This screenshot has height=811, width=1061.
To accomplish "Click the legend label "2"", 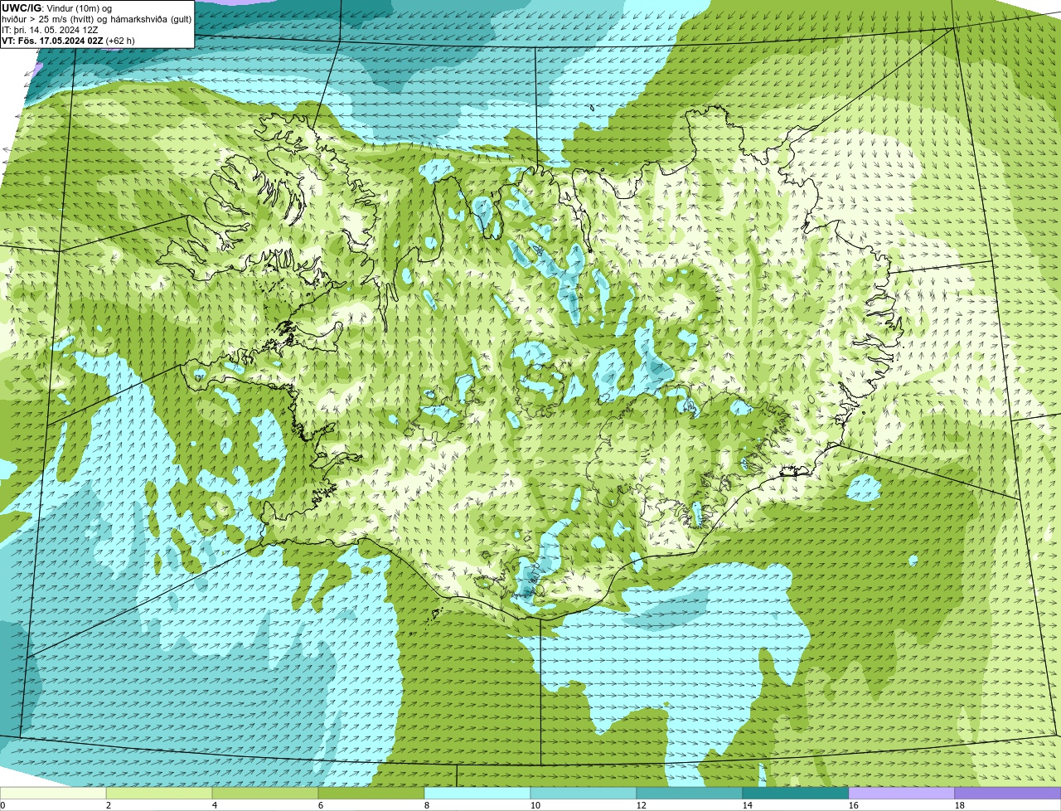I will coord(109,805).
